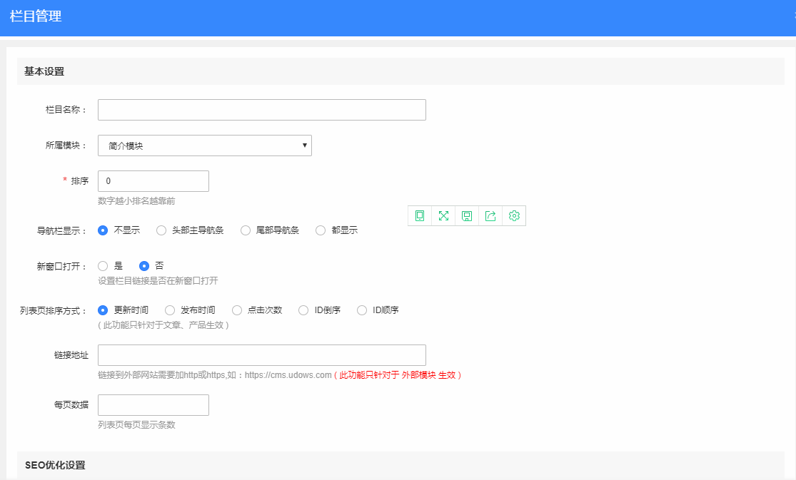Viewport: 796px width, 480px height.
Task: Select ID顺序 sort method
Action: coord(362,310)
